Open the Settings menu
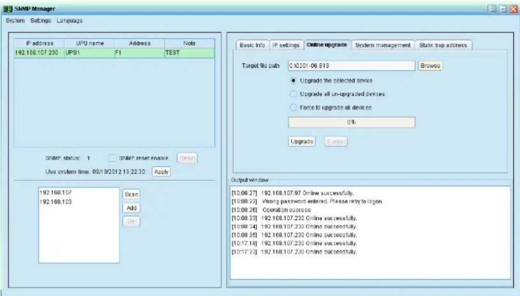 pos(40,21)
